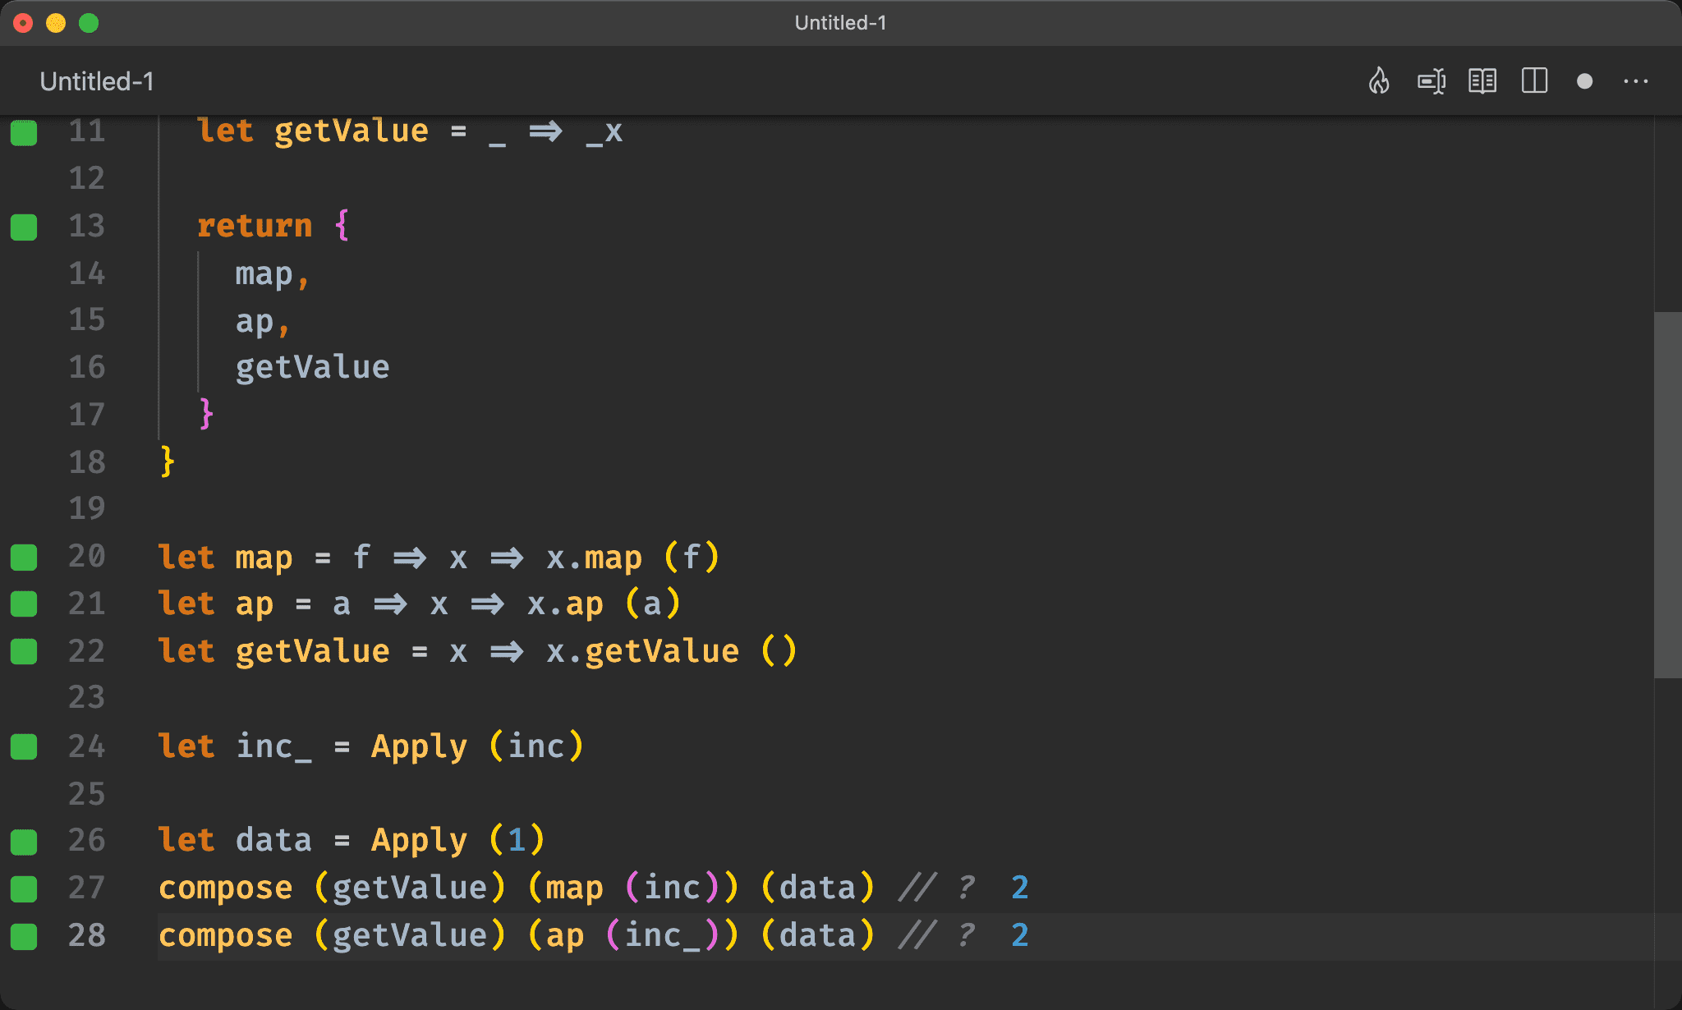Click line number 23 in gutter
Screen dimensions: 1682x1010
(x=86, y=698)
